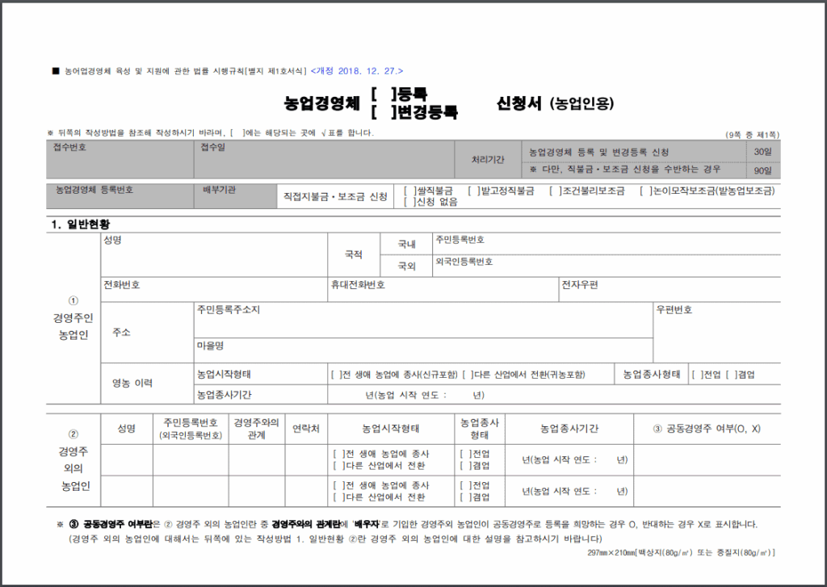This screenshot has width=827, height=587.
Task: Select the 조건불리보조금 checkbox
Action: click(x=555, y=191)
